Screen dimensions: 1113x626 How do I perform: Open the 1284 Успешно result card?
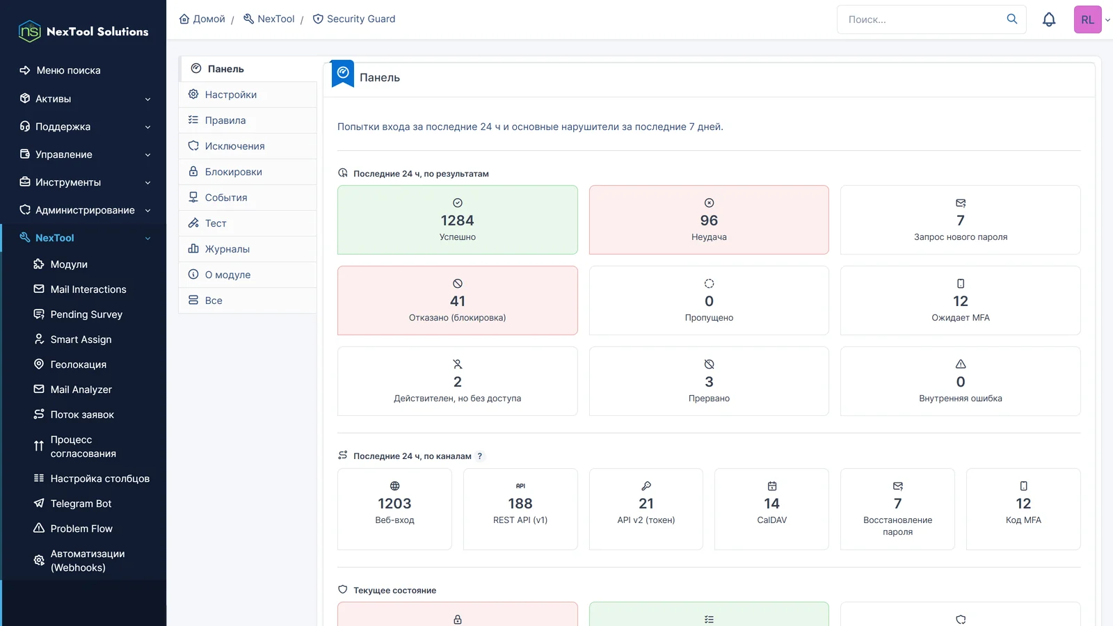click(458, 220)
